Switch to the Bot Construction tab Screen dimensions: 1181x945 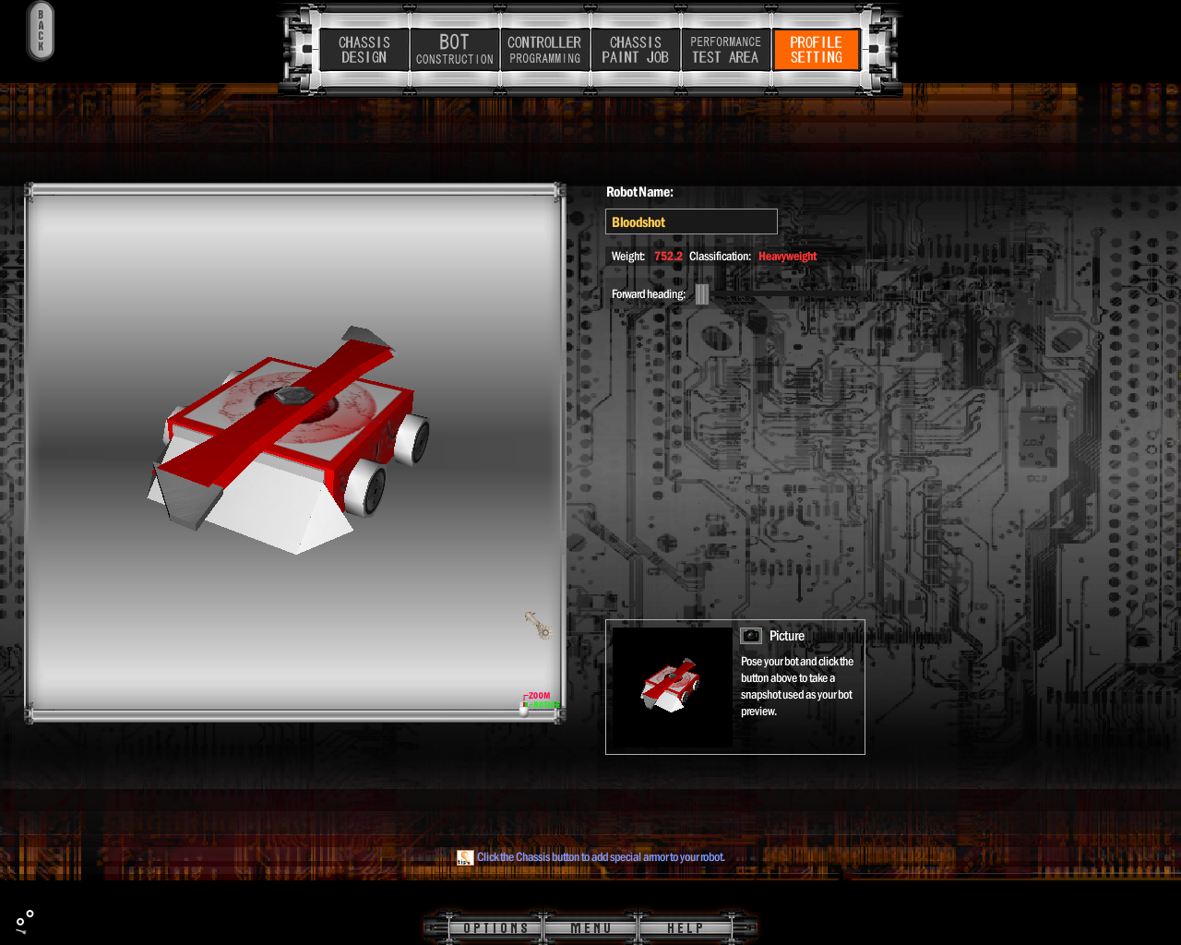pos(454,50)
